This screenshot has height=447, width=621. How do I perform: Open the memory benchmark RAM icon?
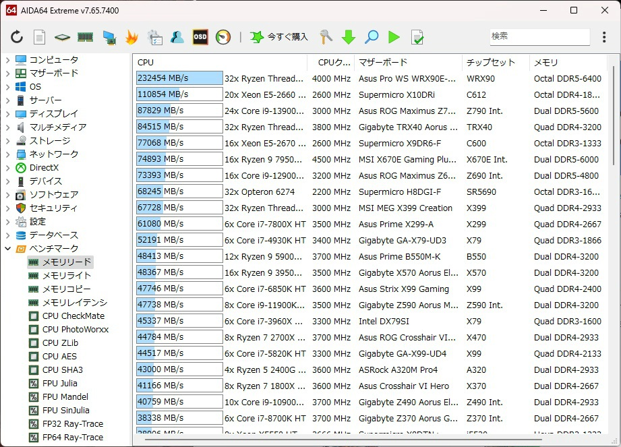86,37
